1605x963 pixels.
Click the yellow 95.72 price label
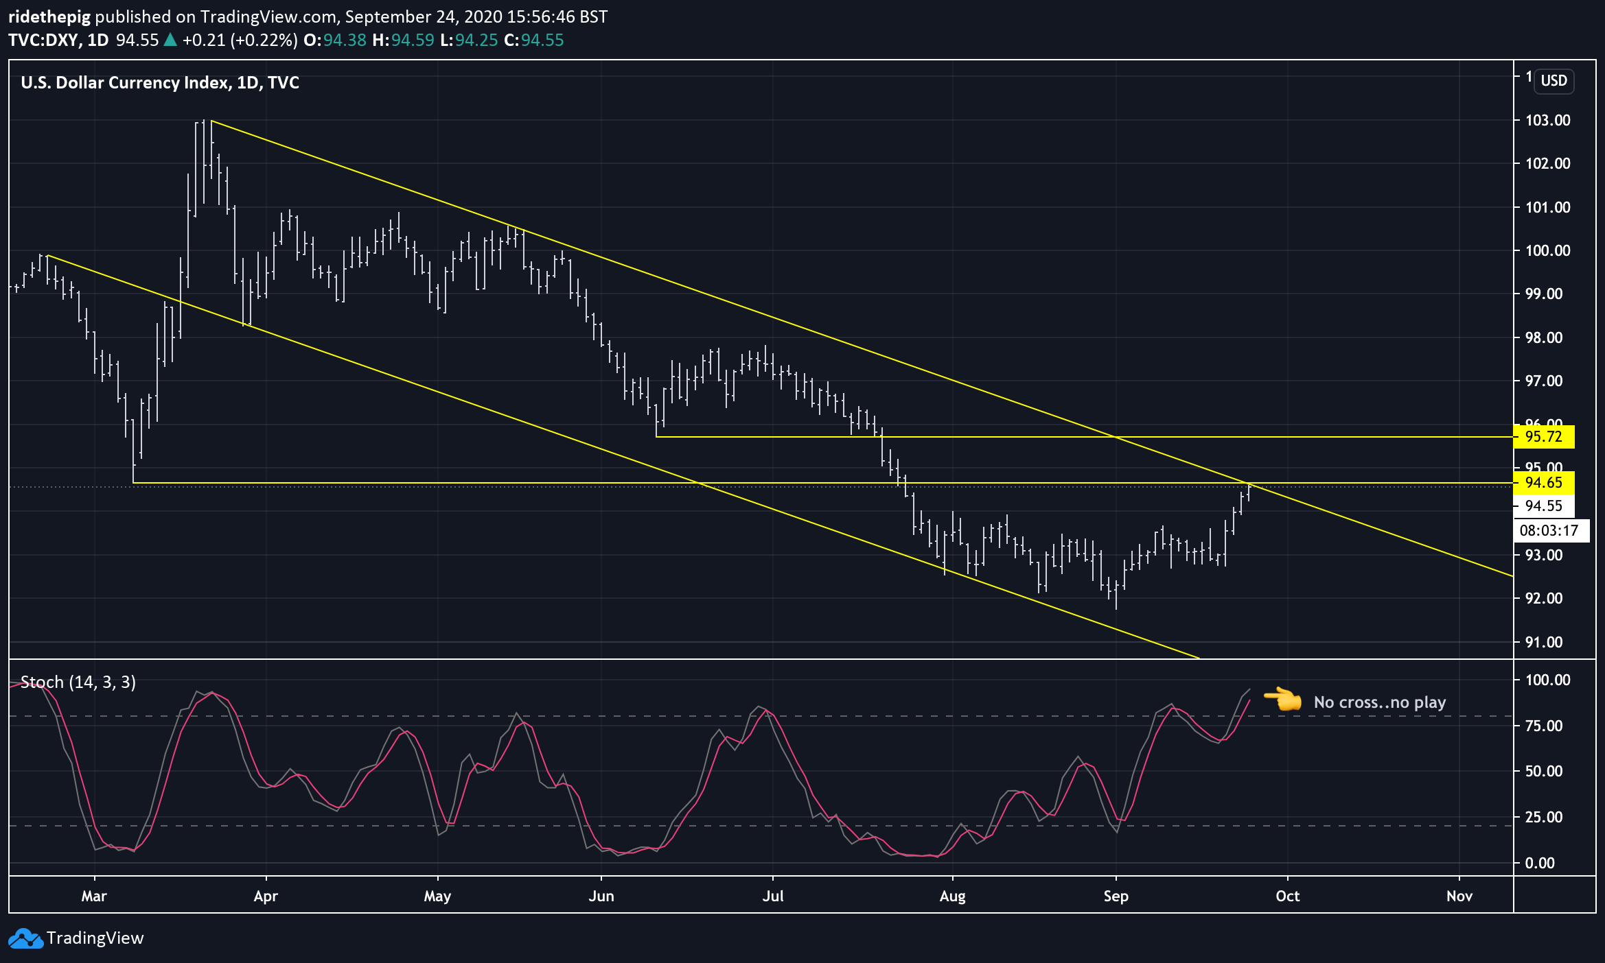coord(1544,436)
